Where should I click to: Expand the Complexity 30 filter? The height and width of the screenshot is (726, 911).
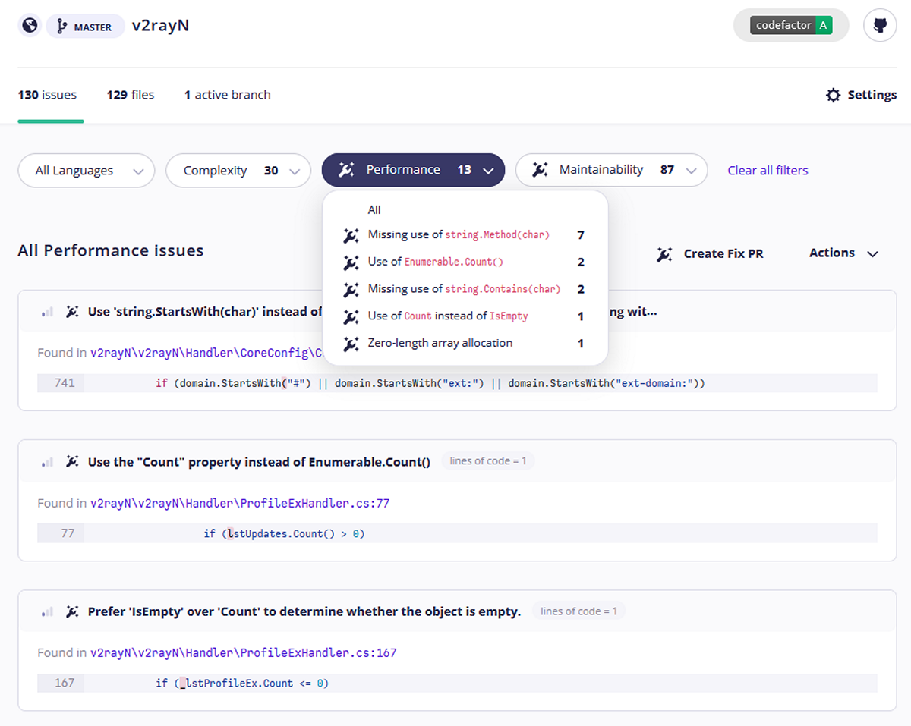tap(238, 171)
